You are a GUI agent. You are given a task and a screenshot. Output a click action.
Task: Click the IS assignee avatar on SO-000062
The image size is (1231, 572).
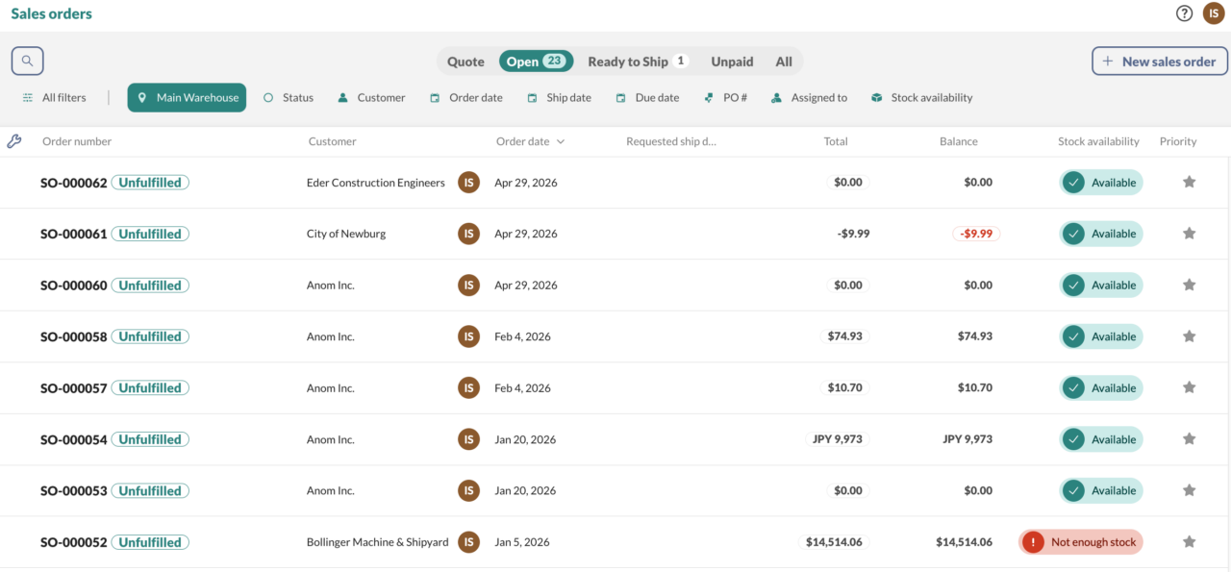coord(468,182)
